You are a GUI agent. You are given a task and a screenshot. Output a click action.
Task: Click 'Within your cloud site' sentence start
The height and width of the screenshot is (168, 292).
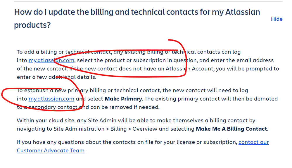(46, 120)
